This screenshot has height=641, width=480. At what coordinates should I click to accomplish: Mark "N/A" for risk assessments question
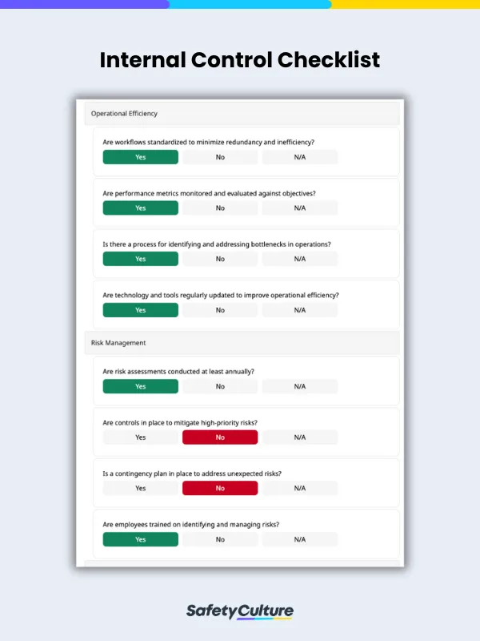[300, 386]
